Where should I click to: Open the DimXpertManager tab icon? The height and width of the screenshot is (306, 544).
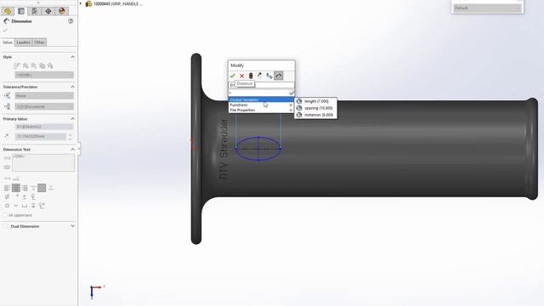[x=48, y=11]
